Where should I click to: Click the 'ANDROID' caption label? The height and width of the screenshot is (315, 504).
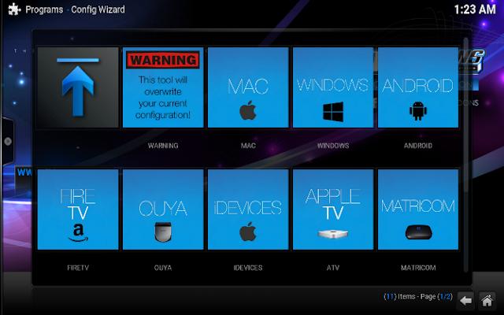point(418,146)
